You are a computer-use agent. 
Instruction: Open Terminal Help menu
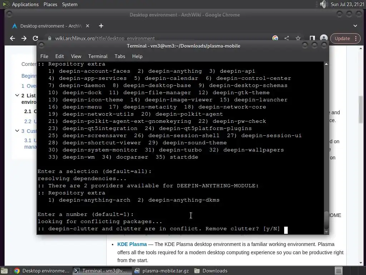click(x=137, y=56)
